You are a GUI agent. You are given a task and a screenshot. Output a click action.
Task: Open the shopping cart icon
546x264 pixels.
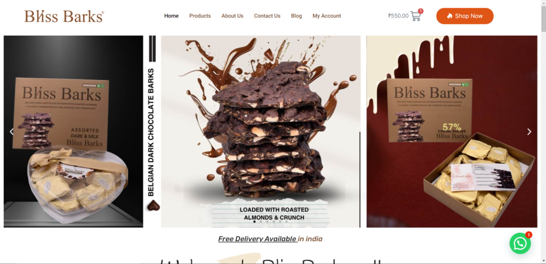pos(415,16)
